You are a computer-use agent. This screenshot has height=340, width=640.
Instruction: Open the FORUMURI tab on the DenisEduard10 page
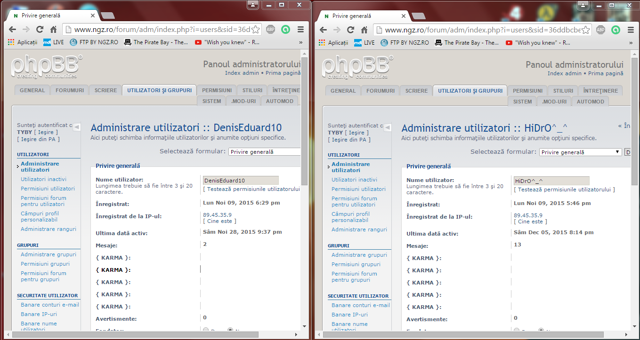70,90
